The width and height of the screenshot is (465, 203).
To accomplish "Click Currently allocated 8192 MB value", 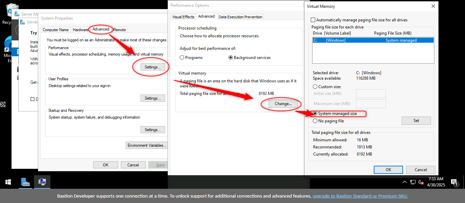I will click(364, 154).
